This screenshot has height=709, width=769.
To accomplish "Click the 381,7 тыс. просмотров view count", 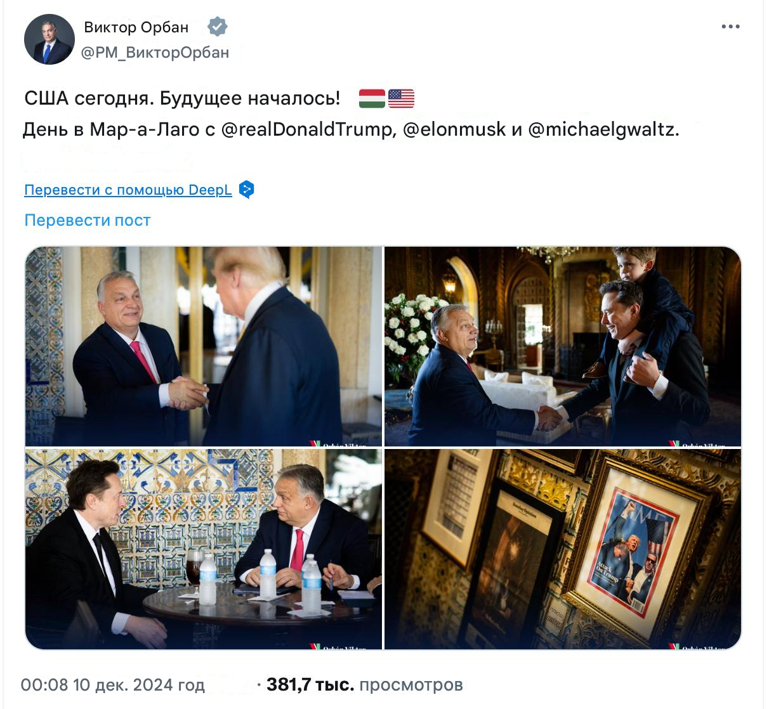I will pos(364,685).
